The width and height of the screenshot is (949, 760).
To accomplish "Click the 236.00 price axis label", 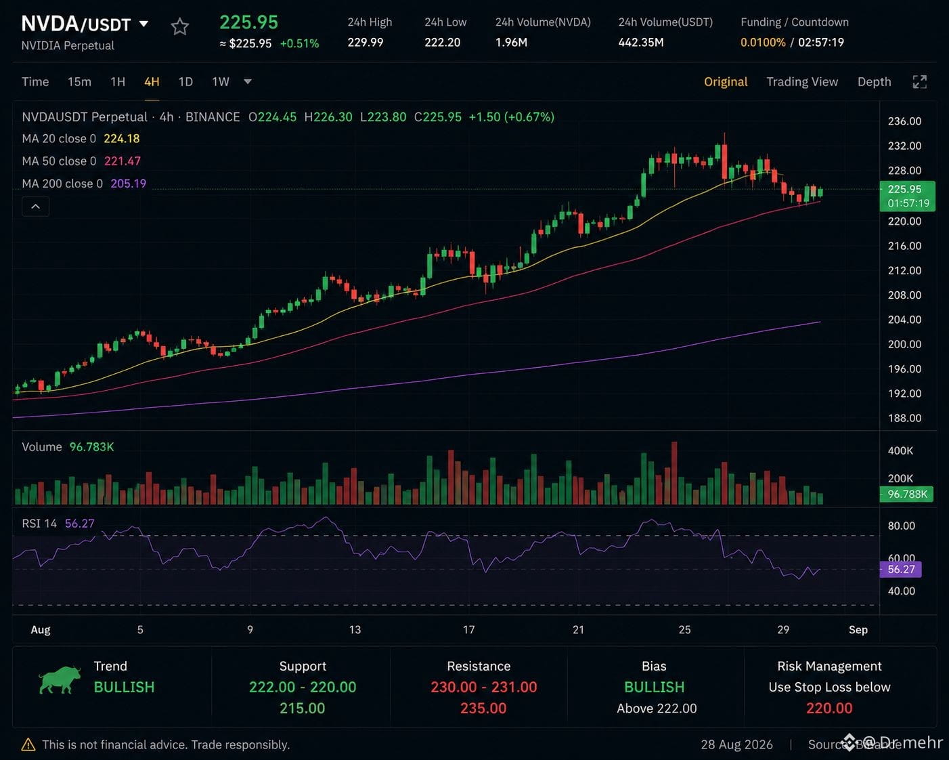I will (904, 121).
